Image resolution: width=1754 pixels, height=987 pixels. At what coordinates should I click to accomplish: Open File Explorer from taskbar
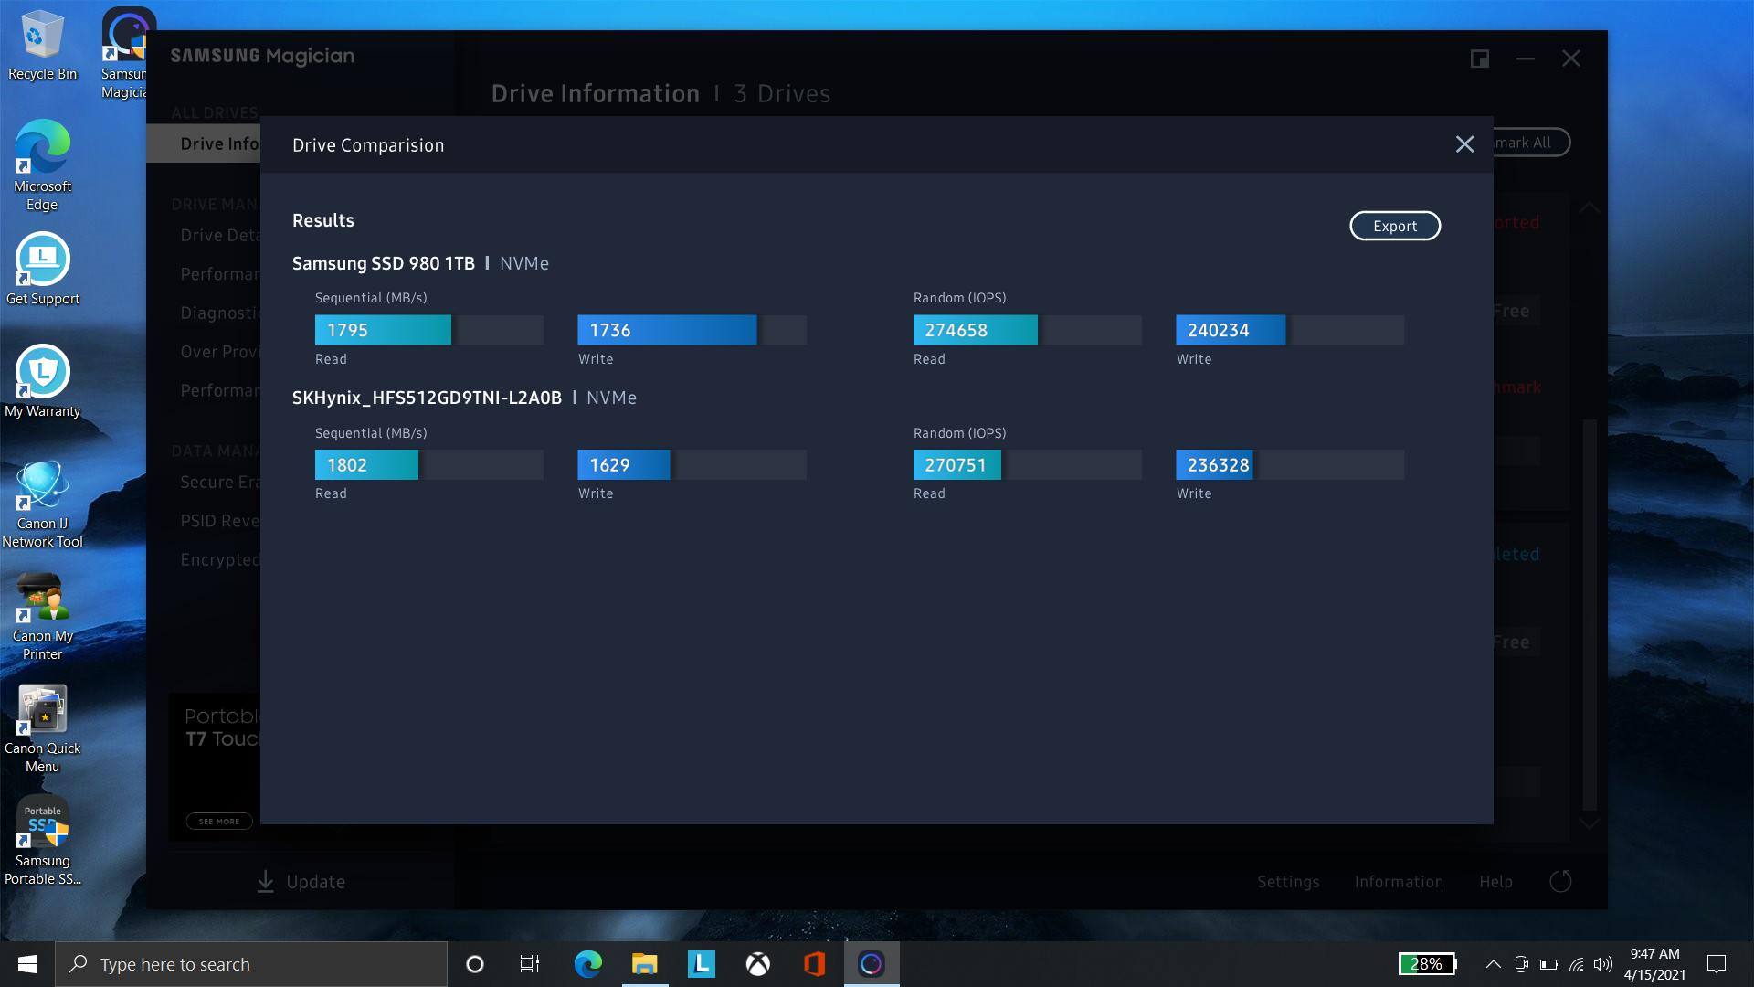click(644, 964)
